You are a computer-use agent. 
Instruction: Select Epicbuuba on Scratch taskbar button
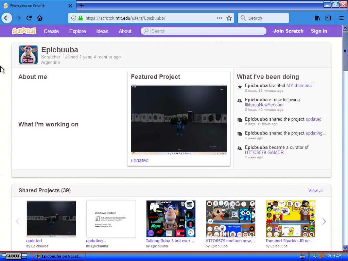point(58,256)
